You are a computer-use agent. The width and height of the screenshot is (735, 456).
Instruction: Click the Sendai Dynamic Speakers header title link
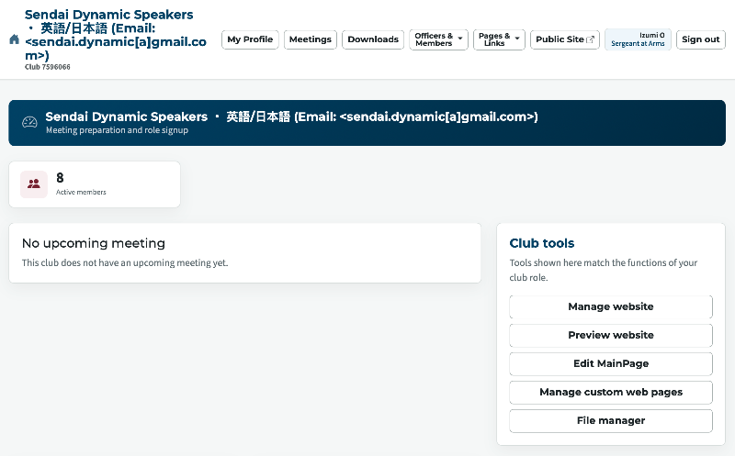click(x=116, y=35)
